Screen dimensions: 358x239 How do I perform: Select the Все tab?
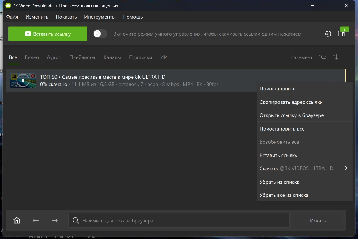point(13,57)
